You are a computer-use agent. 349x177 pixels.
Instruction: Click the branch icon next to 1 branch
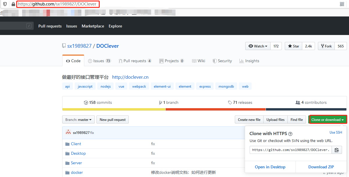click(x=161, y=102)
